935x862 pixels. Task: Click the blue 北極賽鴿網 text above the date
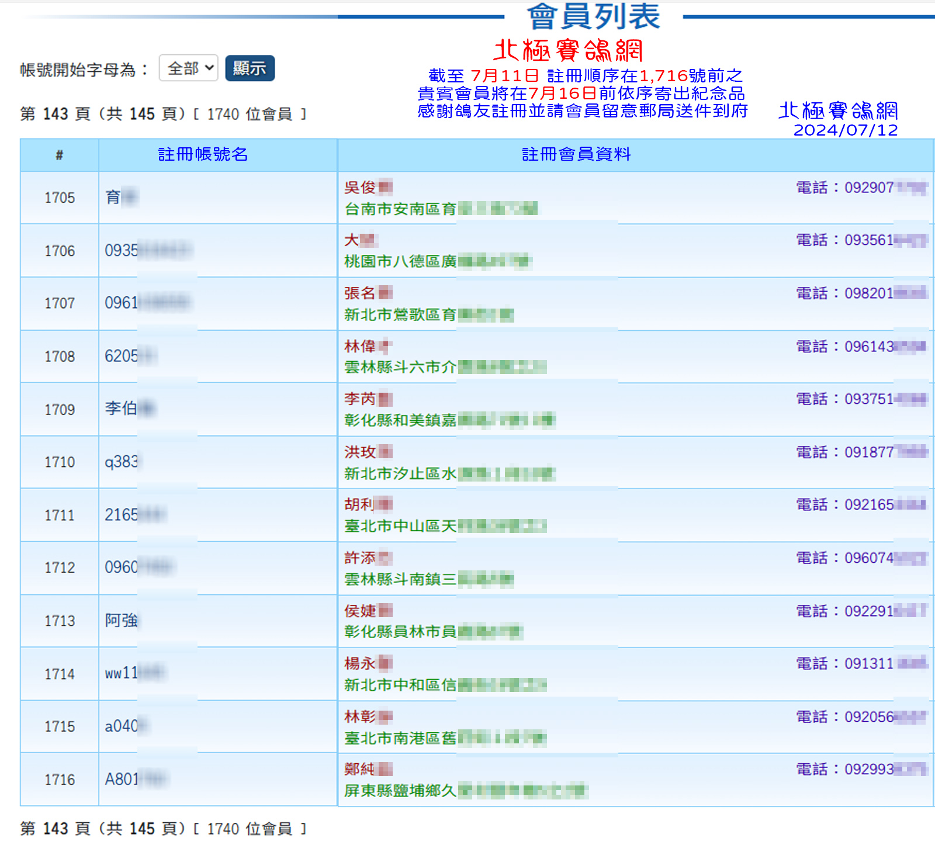[838, 110]
